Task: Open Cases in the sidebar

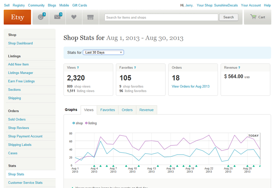Action: 13,153
